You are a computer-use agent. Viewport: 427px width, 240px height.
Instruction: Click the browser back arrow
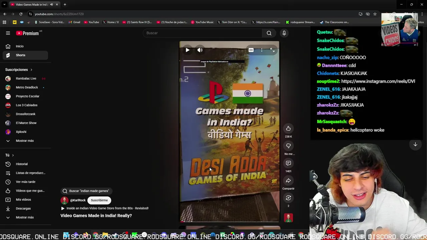pos(5,14)
